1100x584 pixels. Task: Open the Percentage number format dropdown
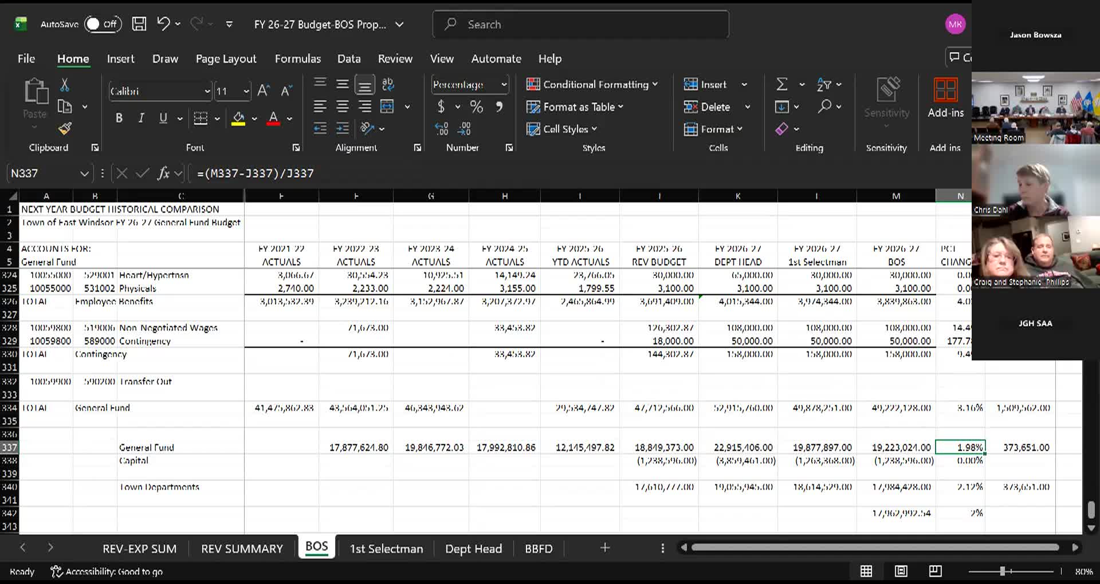504,85
